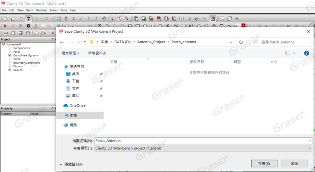Image resolution: width=315 pixels, height=172 pixels.
Task: Click the change view icon in dialog
Action: click(x=288, y=53)
